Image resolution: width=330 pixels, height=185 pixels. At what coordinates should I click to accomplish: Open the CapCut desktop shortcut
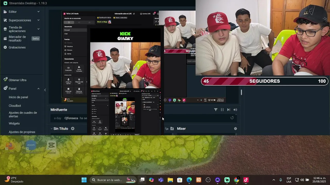tap(51, 147)
